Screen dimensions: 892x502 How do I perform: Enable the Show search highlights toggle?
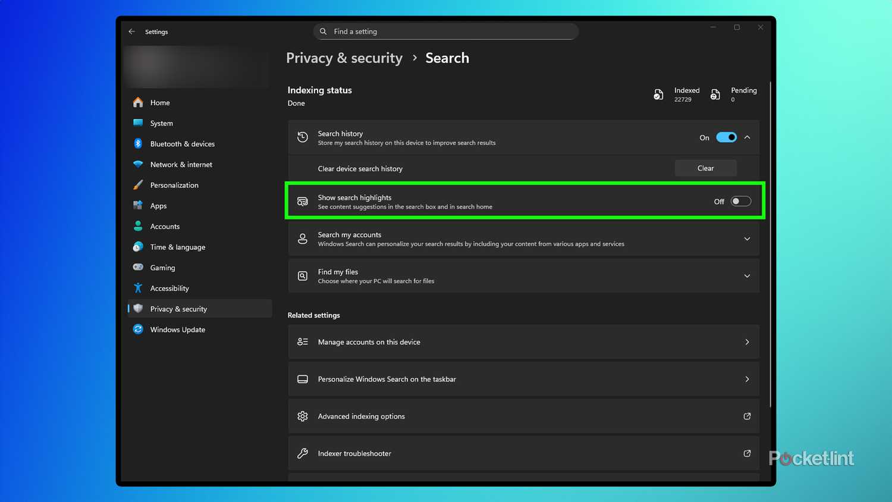(x=740, y=201)
